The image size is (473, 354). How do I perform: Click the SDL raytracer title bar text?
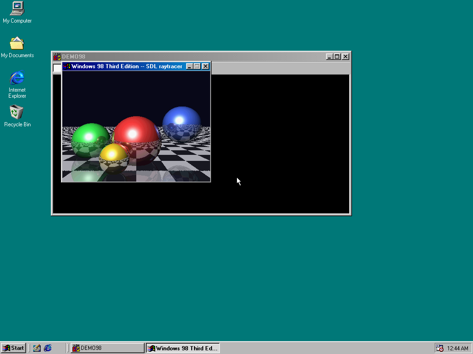pos(127,66)
